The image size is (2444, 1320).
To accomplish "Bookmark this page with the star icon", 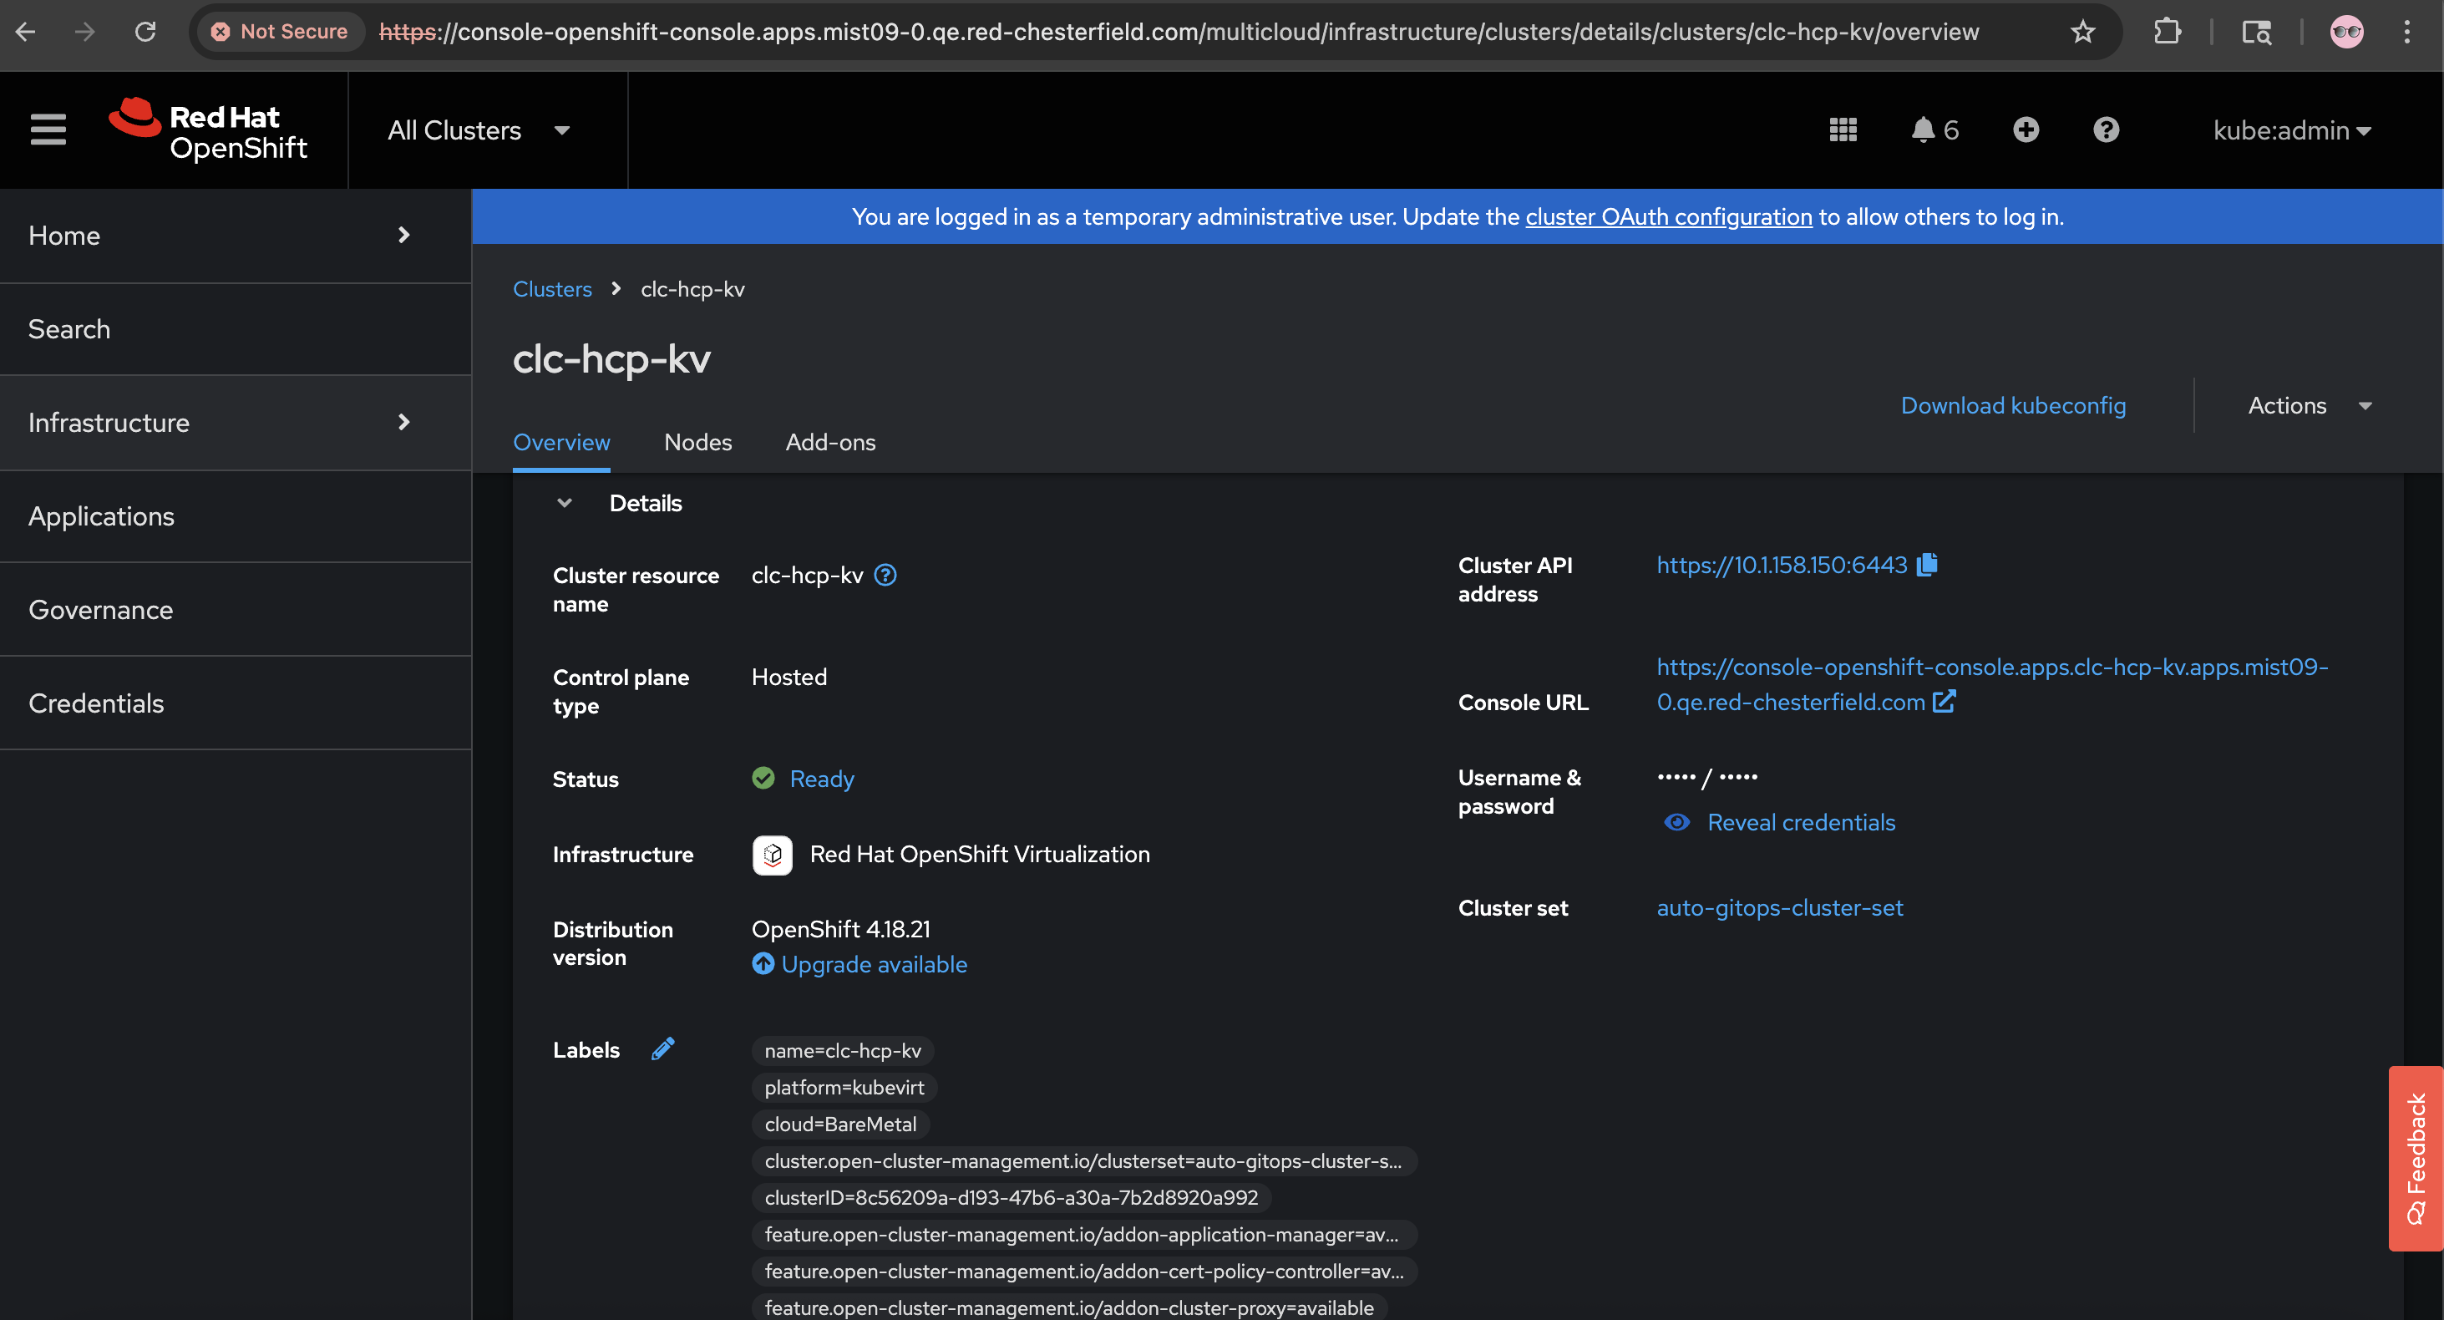I will point(2082,33).
